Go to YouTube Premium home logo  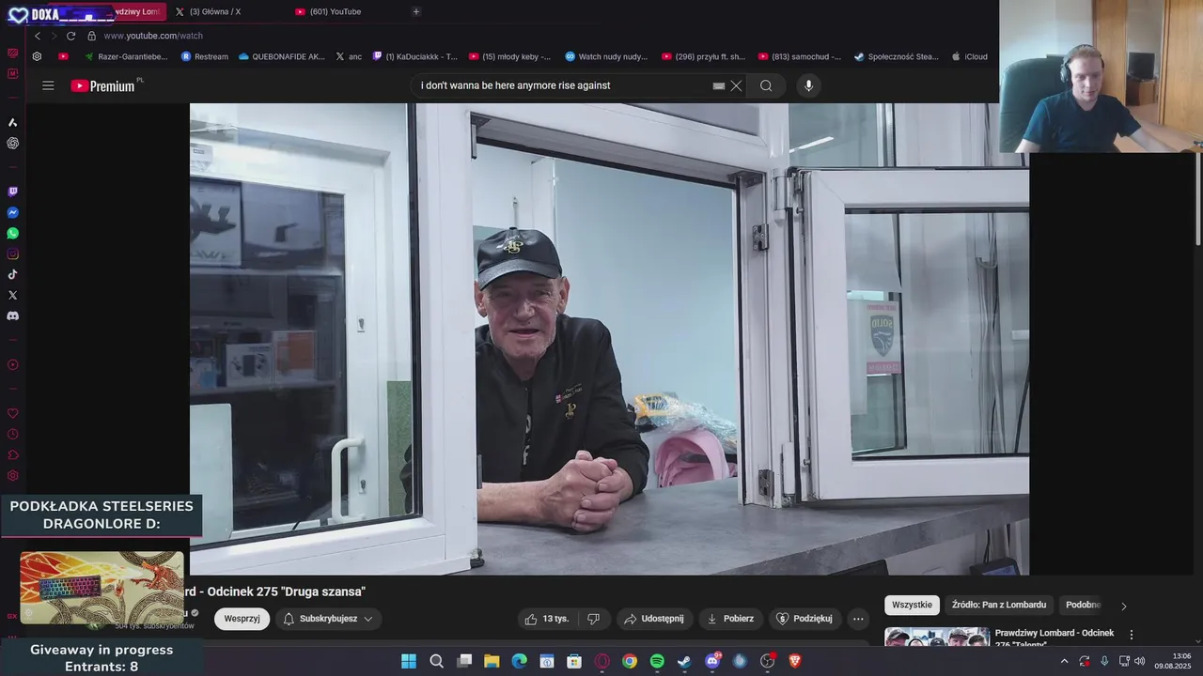click(104, 85)
